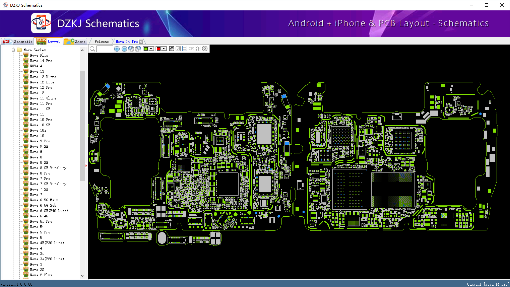Screen dimensions: 510x287
Task: Click the overlapping windows icon in toolbar
Action: 172,49
